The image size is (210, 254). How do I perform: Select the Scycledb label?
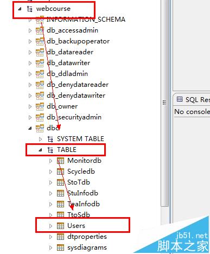coord(81,172)
